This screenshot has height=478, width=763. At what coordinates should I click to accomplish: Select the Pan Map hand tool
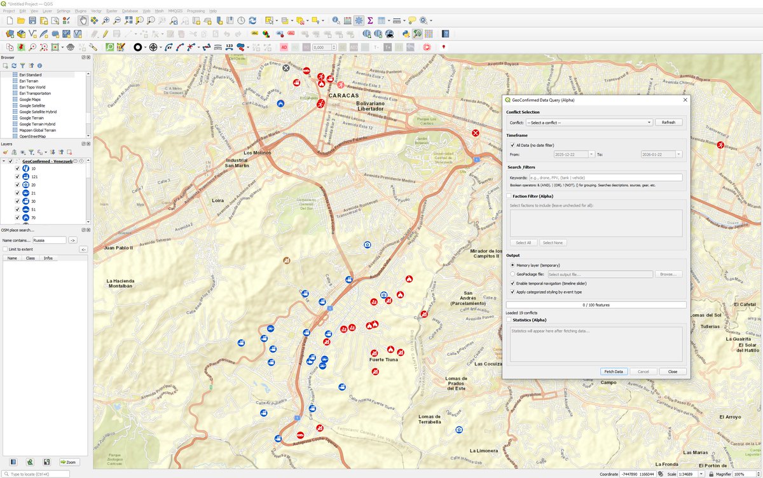click(83, 21)
